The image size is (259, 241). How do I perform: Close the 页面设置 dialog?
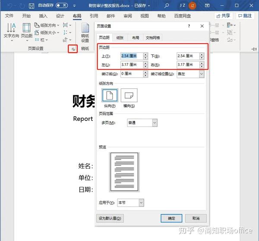202,26
